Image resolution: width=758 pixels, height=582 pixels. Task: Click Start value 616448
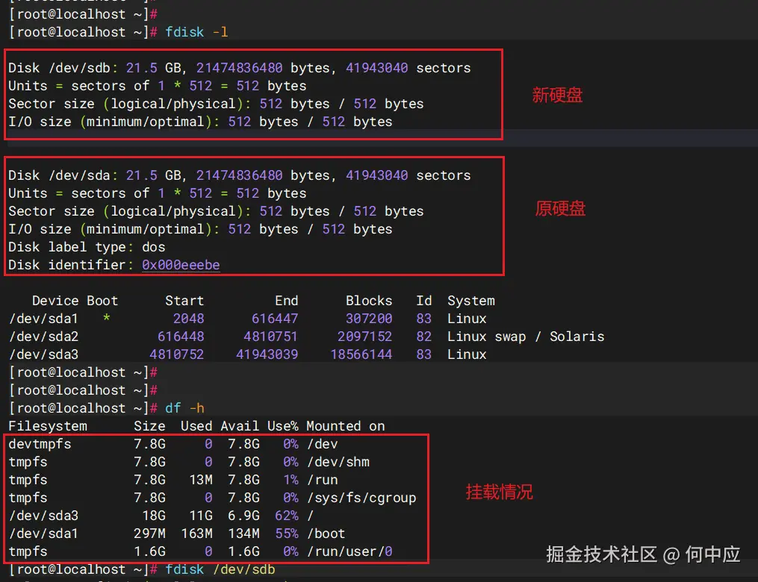point(181,337)
